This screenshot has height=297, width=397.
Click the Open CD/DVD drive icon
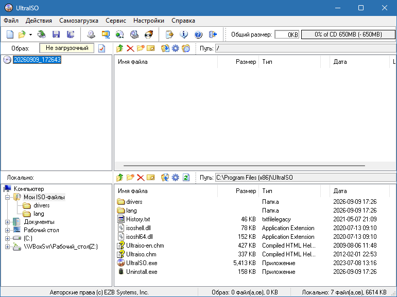click(x=42, y=34)
